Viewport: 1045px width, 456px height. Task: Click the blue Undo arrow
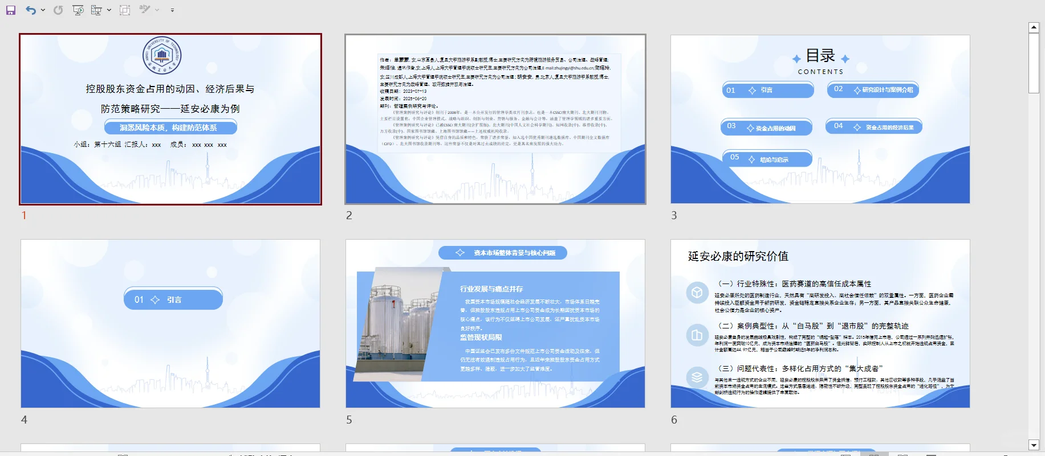click(30, 10)
